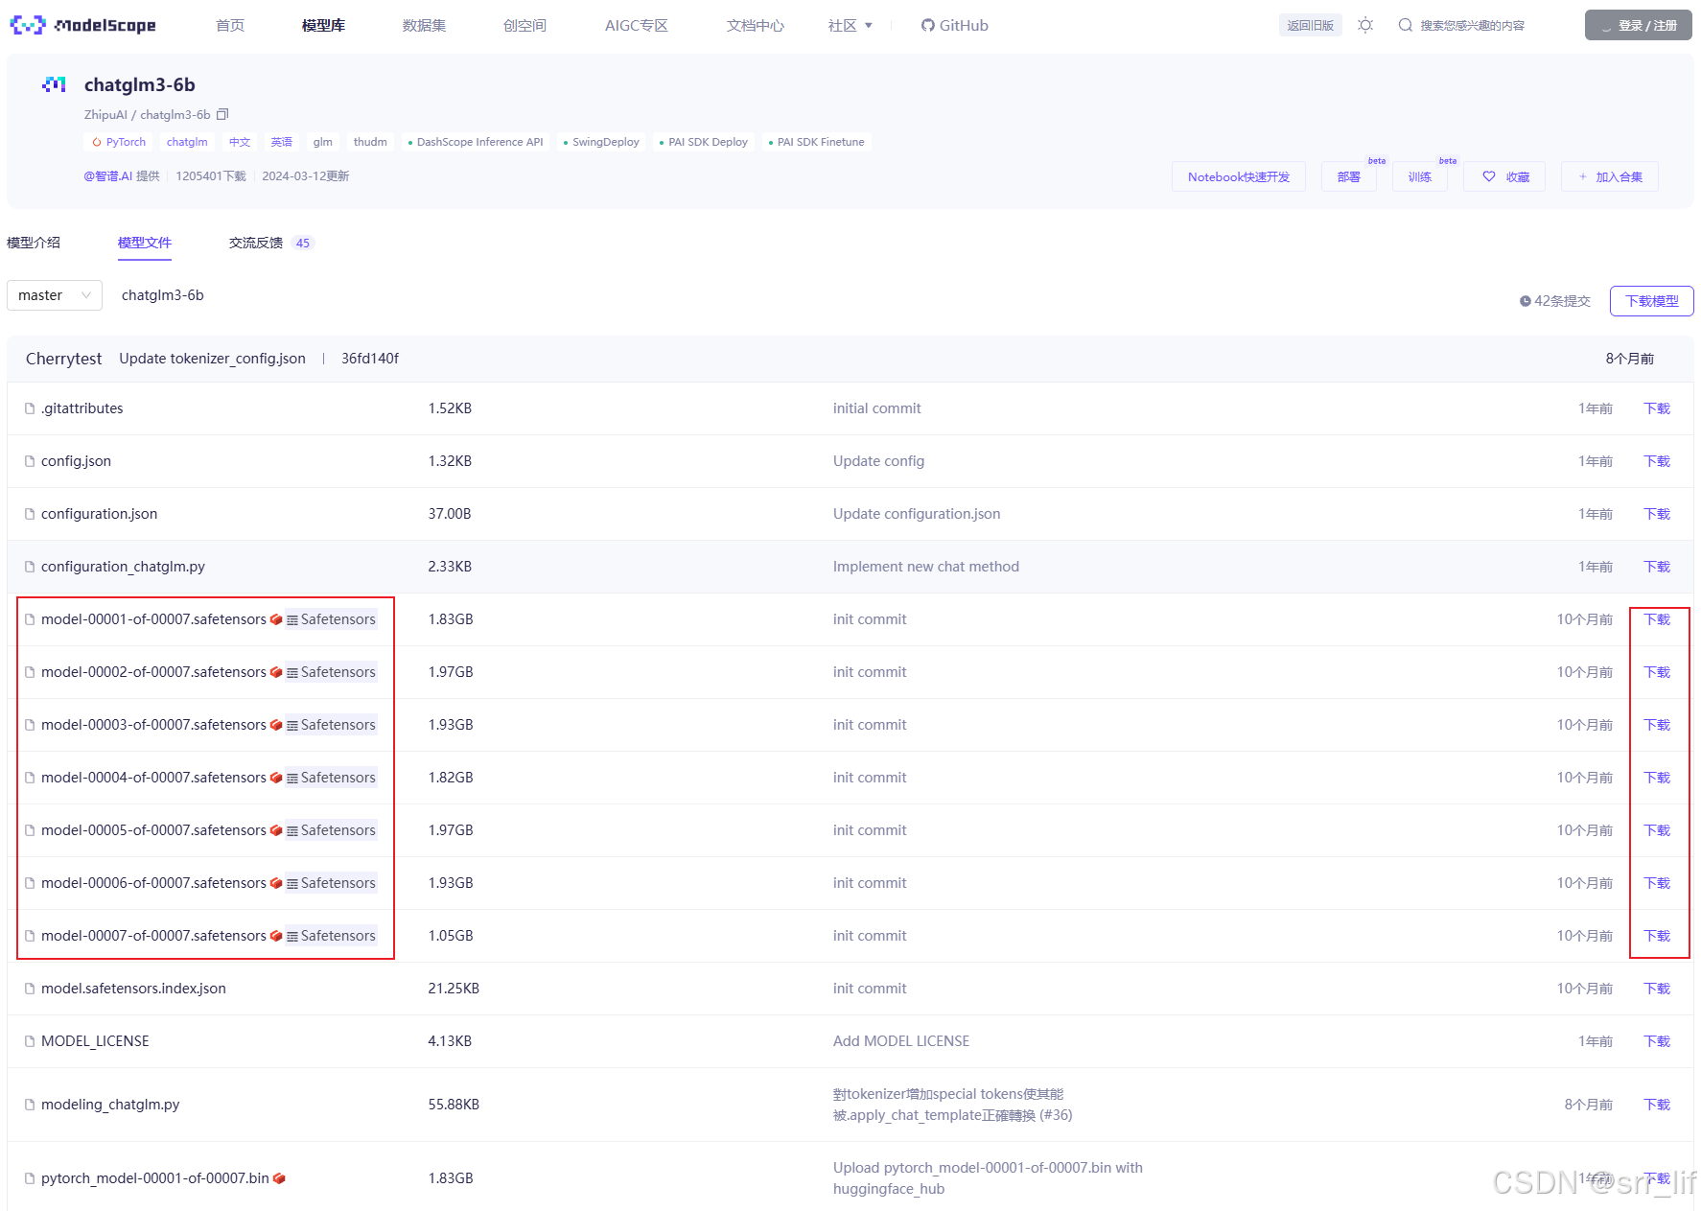Open 创空间 studio menu
1701x1211 pixels.
(524, 25)
